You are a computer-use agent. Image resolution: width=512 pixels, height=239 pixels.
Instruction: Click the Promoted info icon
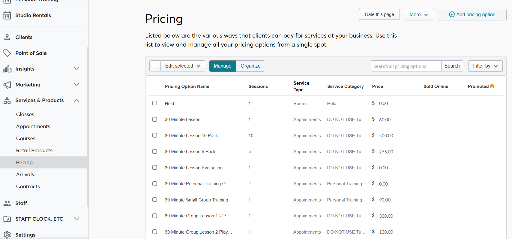point(492,86)
